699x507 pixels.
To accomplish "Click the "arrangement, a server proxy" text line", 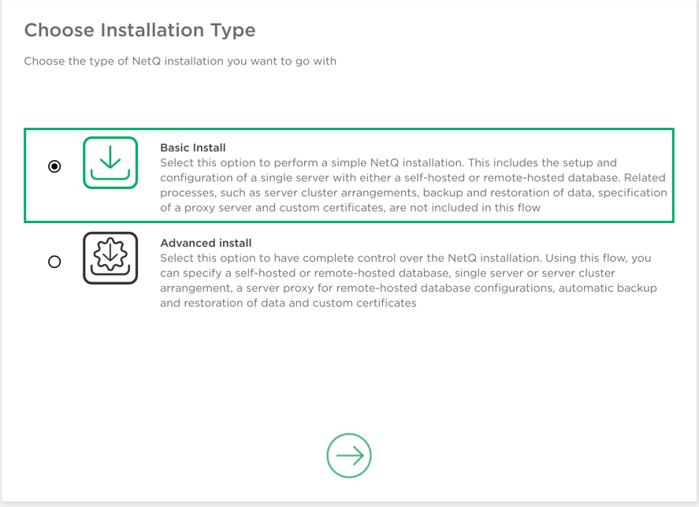I will [x=236, y=288].
